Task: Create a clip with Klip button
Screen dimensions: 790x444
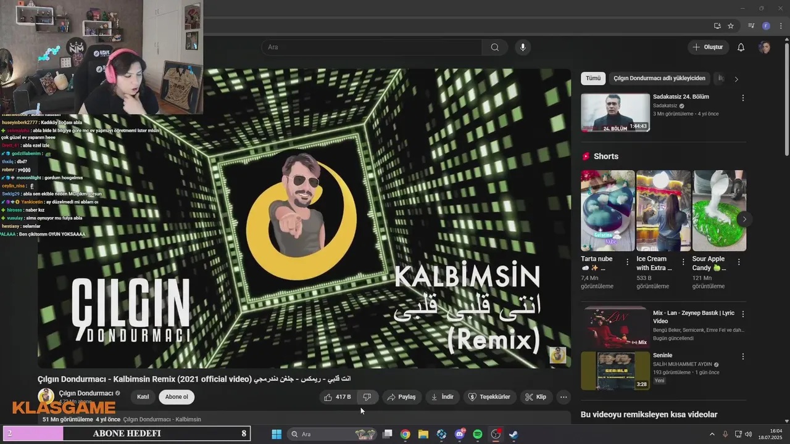Action: pos(536,397)
